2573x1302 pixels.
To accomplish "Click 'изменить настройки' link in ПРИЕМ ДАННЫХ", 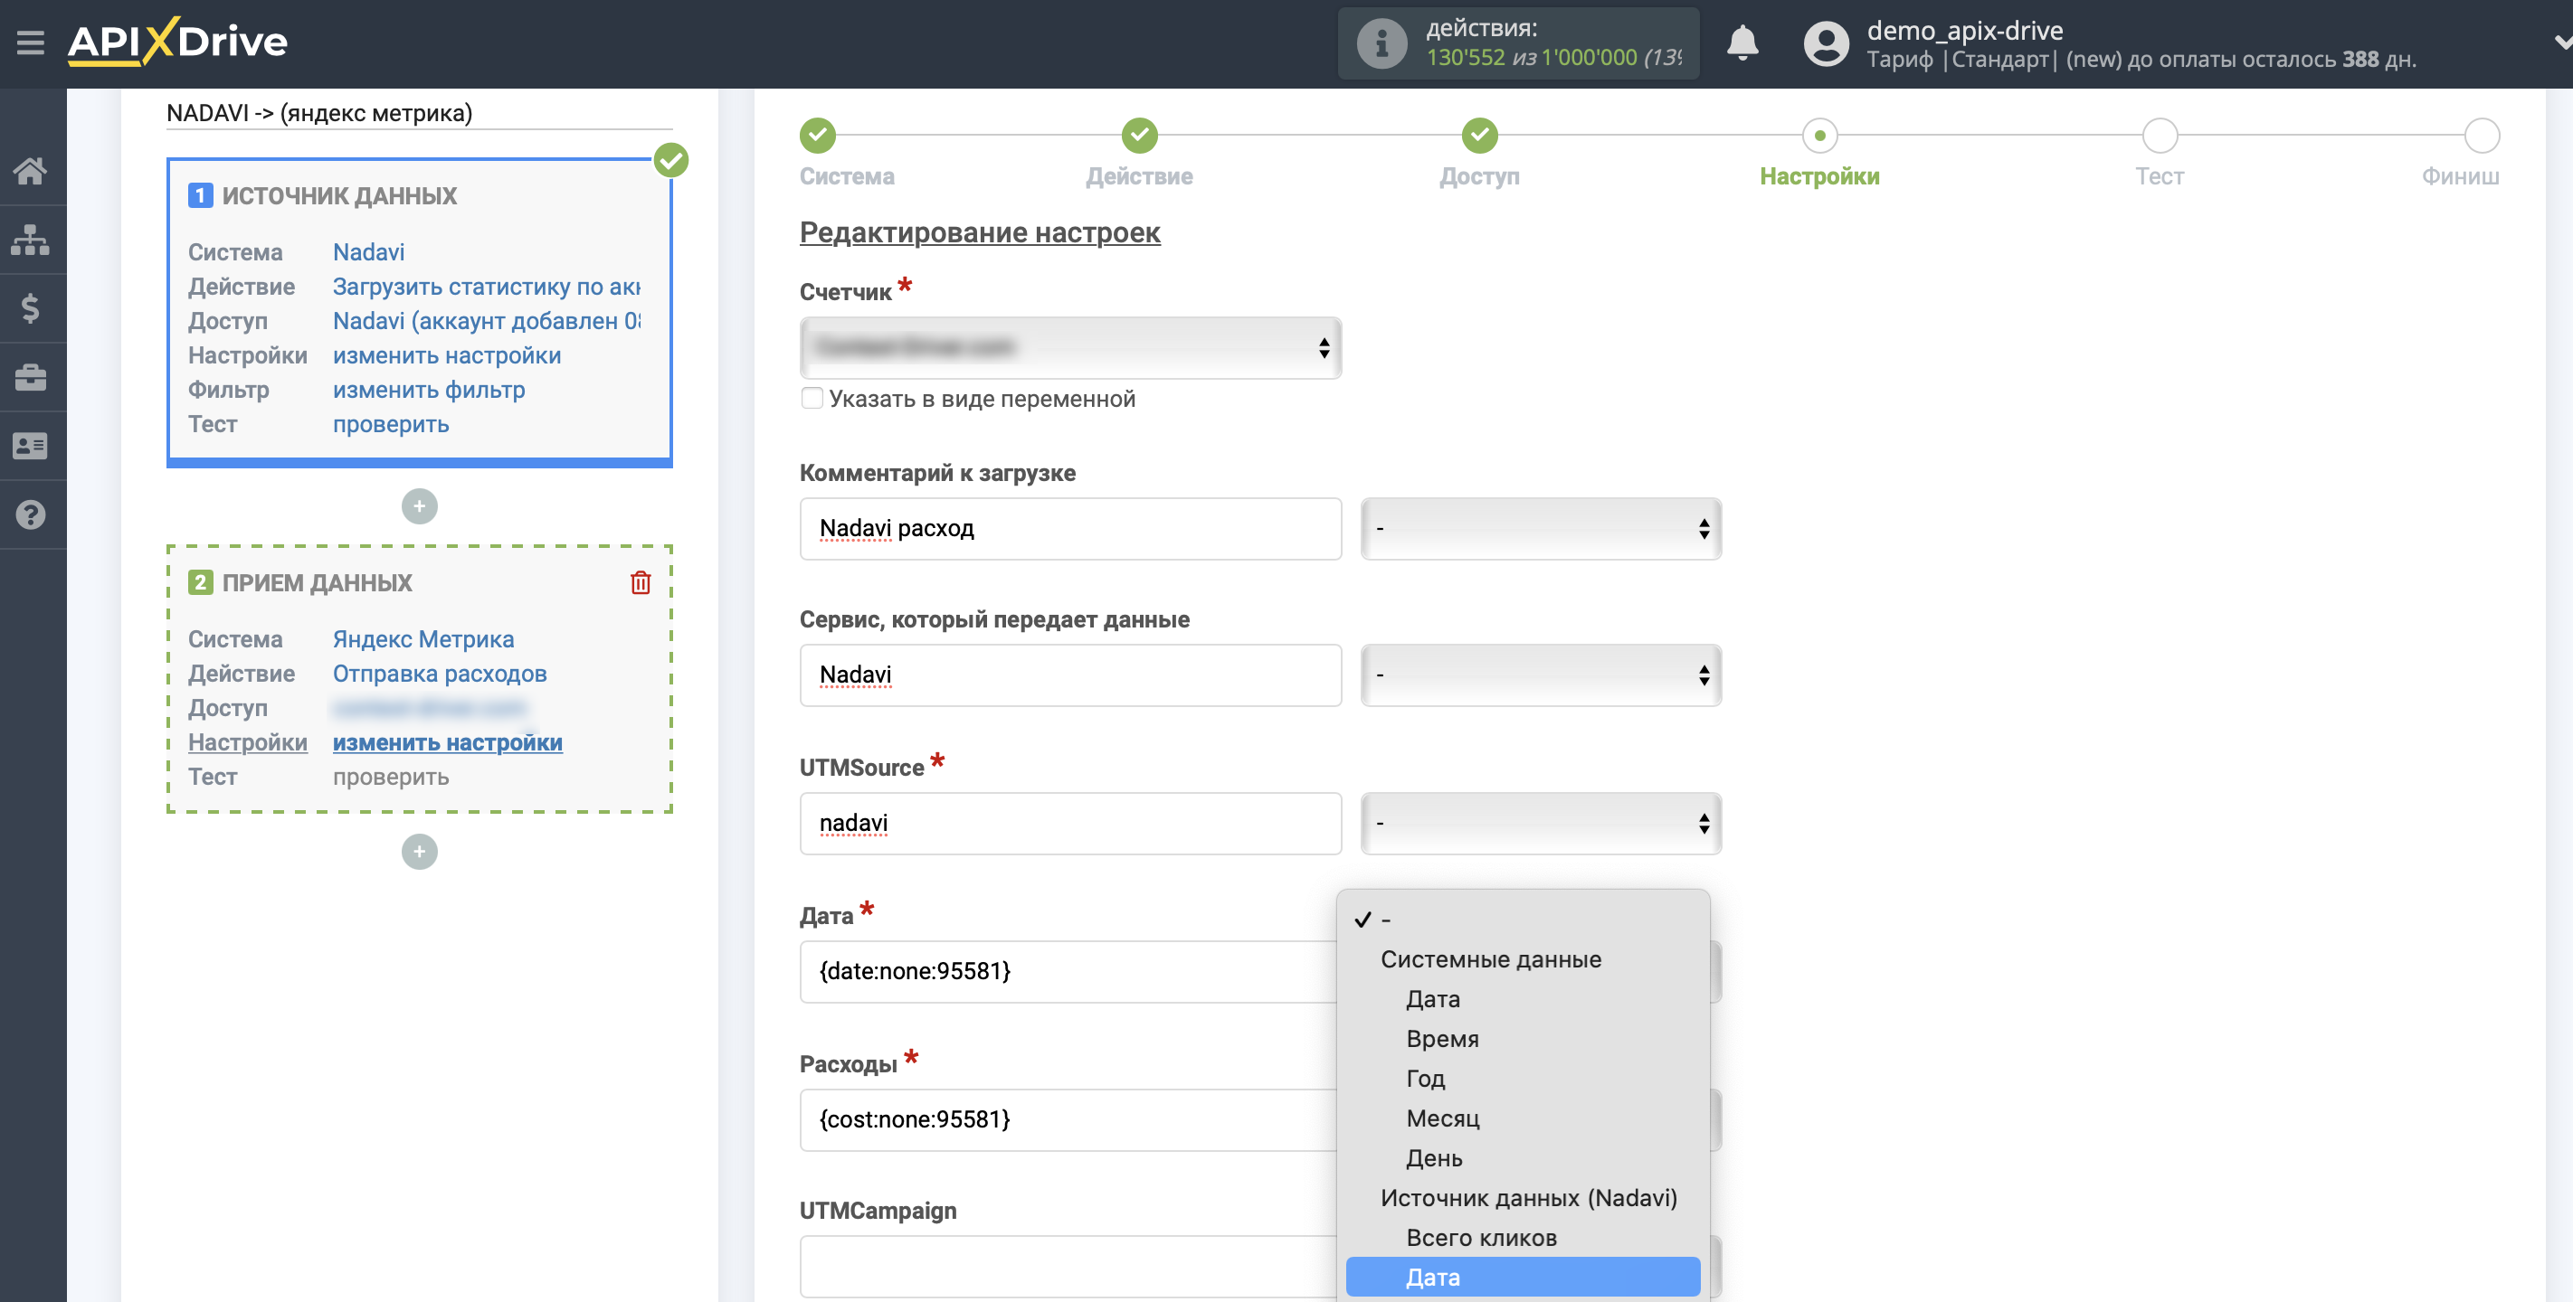I will tap(447, 741).
